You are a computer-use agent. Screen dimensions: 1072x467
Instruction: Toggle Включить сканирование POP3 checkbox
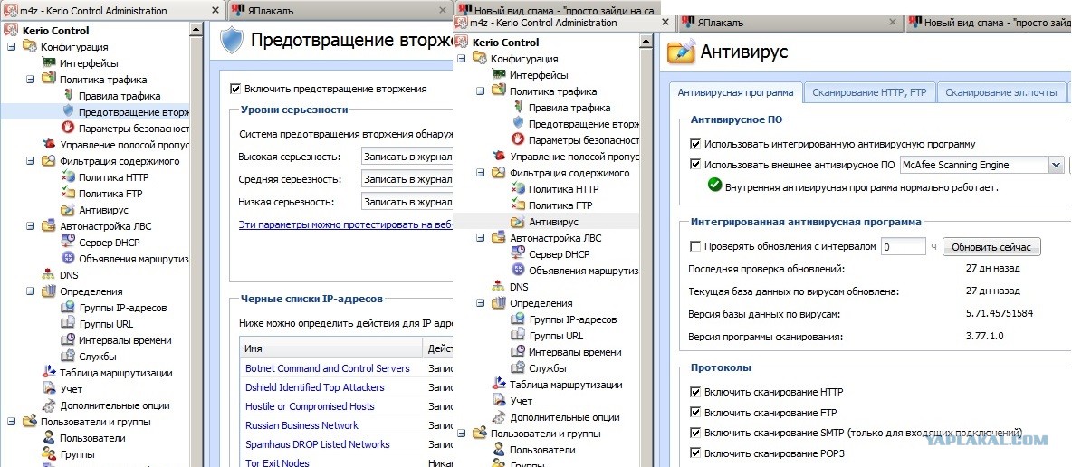(695, 453)
